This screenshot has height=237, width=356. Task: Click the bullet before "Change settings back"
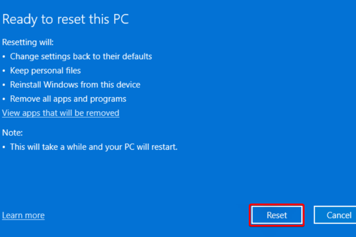tap(4, 57)
